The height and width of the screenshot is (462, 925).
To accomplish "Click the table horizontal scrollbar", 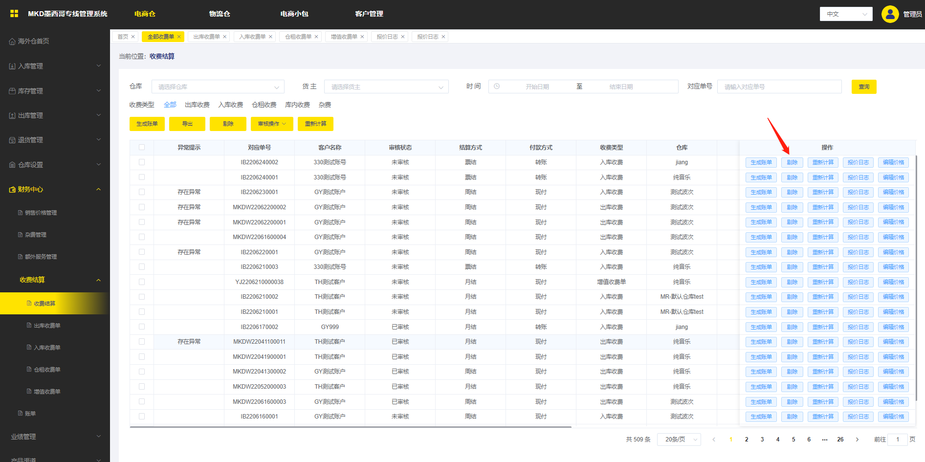I will click(351, 427).
